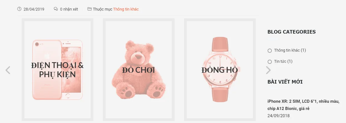Open the Đồ chơi teddy bear banner
The height and width of the screenshot is (123, 346).
pyautogui.click(x=139, y=70)
